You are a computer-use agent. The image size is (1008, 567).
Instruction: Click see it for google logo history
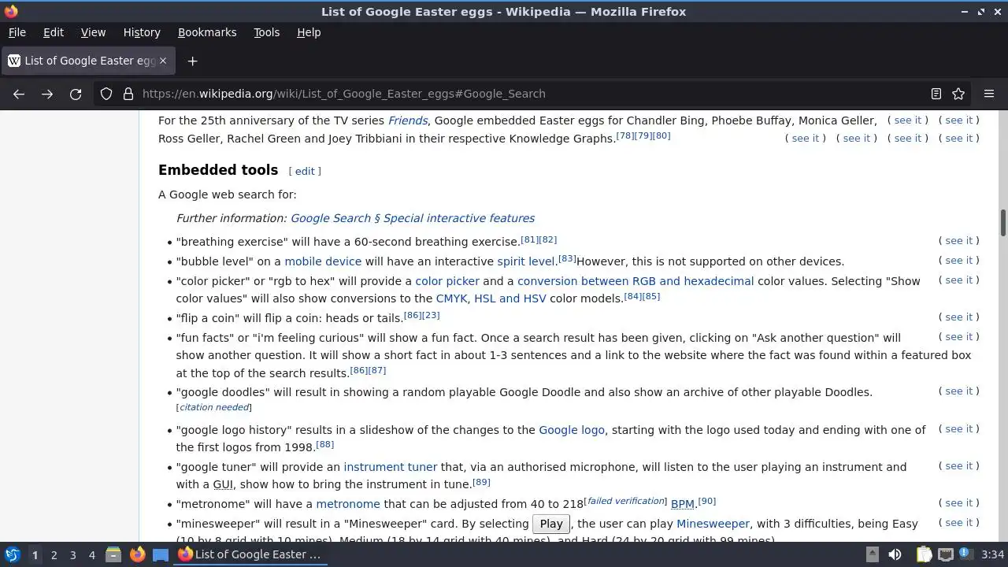pyautogui.click(x=958, y=429)
